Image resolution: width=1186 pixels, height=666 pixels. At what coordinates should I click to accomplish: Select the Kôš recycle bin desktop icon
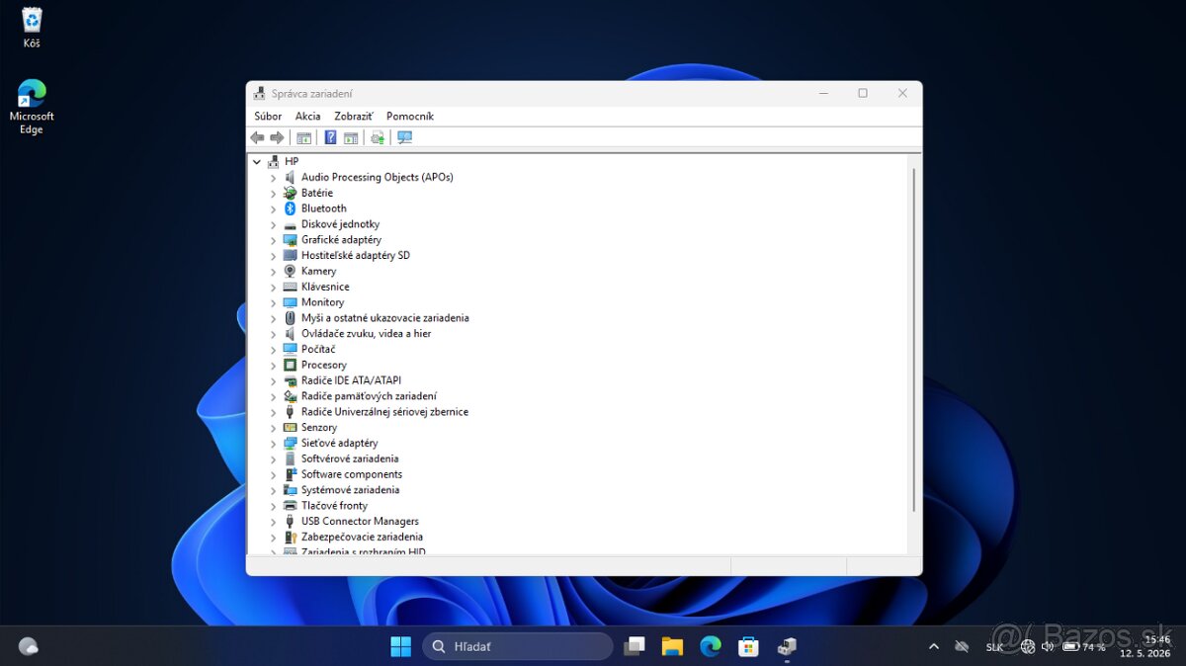click(32, 27)
